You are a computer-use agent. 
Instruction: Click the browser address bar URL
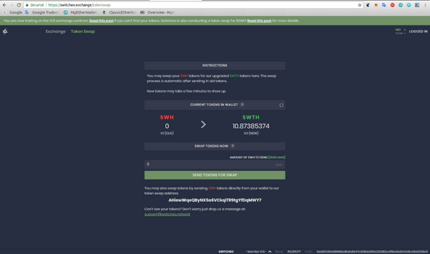(x=79, y=5)
